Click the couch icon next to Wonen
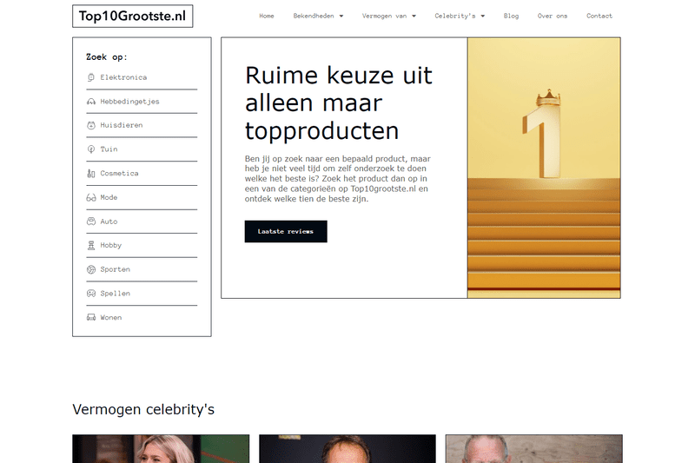Viewport: 695px width, 463px height. [x=91, y=318]
